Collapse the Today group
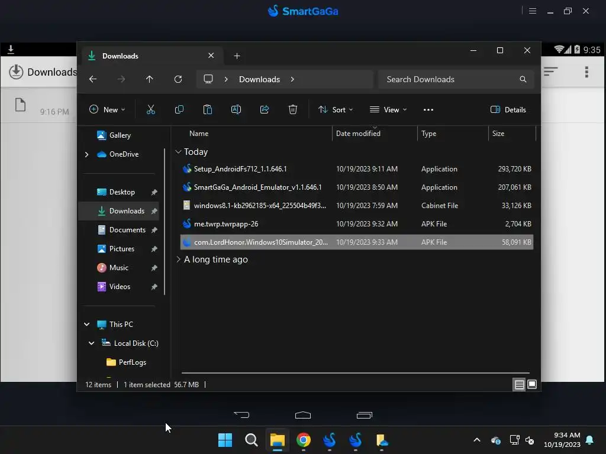Viewport: 606px width, 454px height. point(178,152)
